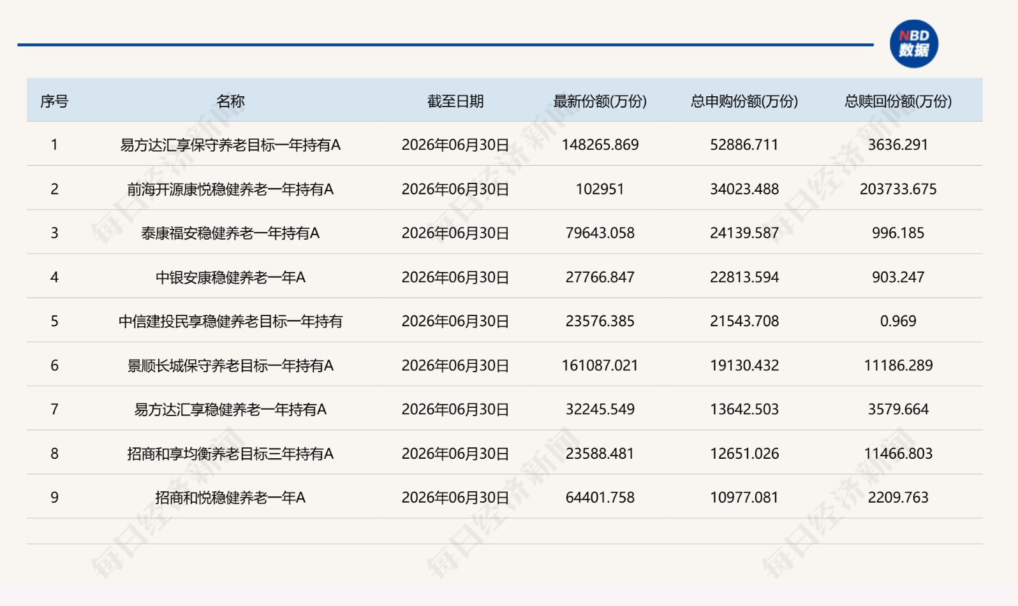Select the 总赎回份额(万份) column header

(898, 101)
